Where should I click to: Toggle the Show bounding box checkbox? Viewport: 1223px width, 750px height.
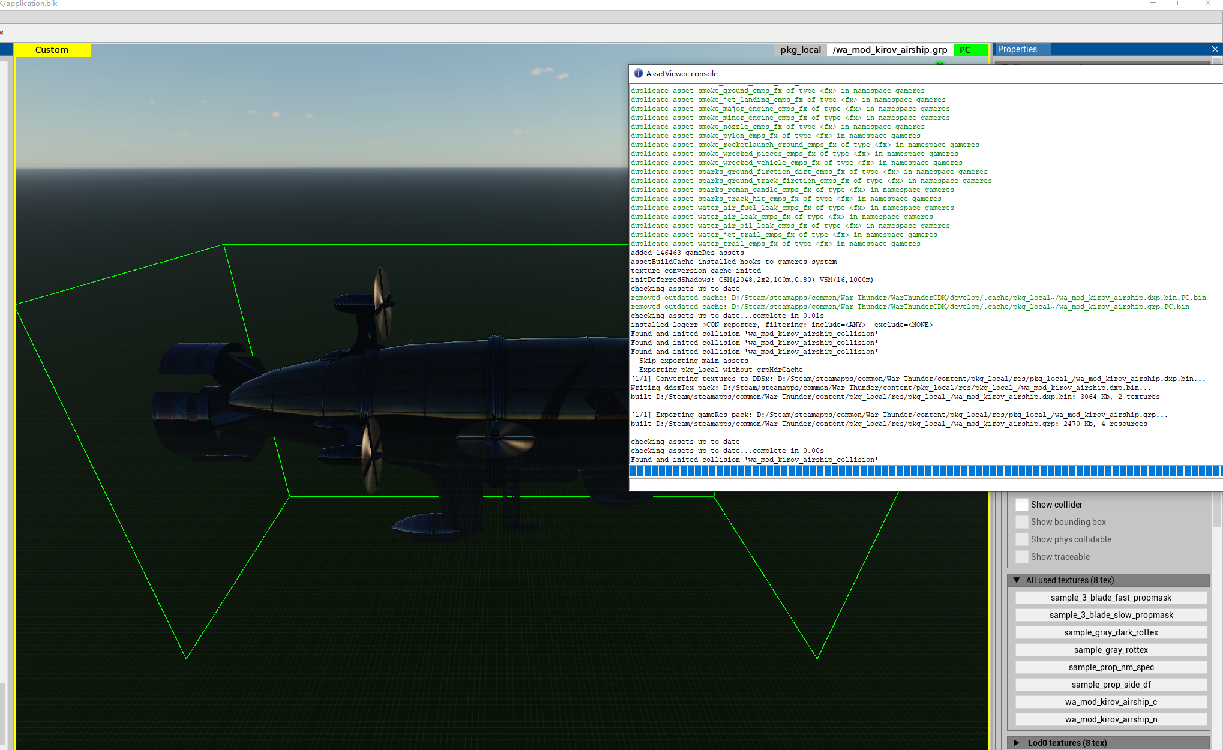point(1021,522)
